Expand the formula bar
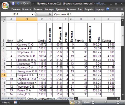 coord(122,14)
